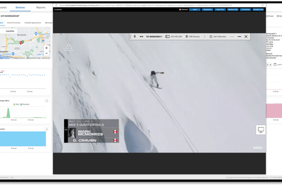282x186 pixels.
Task: Click the Connected status label
Action: click(x=58, y=9)
